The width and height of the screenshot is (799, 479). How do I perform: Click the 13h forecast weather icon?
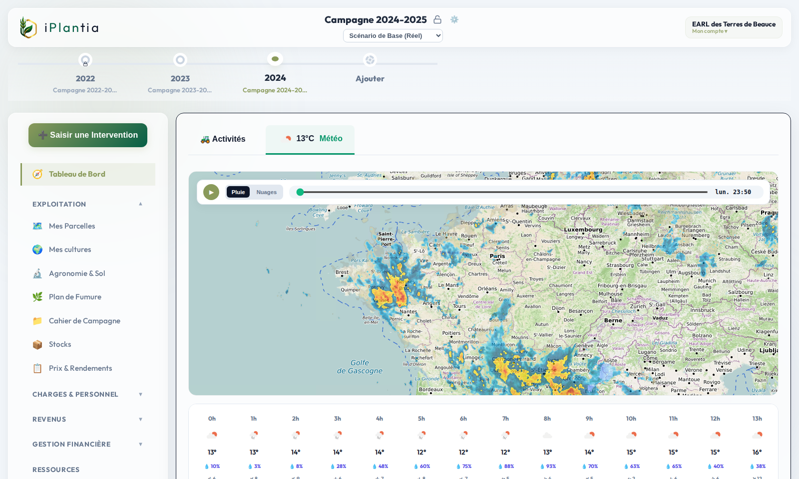pos(758,435)
